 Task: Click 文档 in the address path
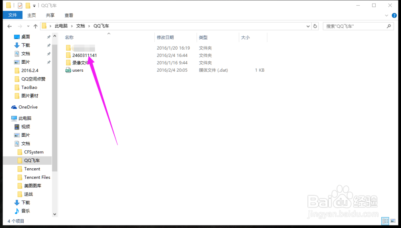coord(80,26)
